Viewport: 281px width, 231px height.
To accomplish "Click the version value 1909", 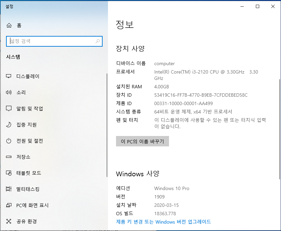I will click(x=159, y=197).
